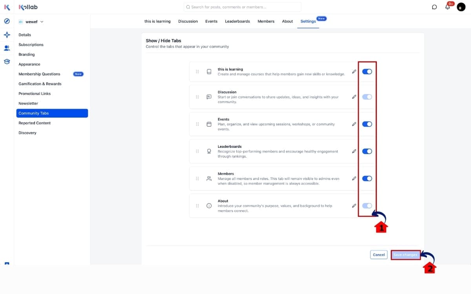Click the calendar icon in Events row
This screenshot has width=471, height=294.
click(x=209, y=124)
